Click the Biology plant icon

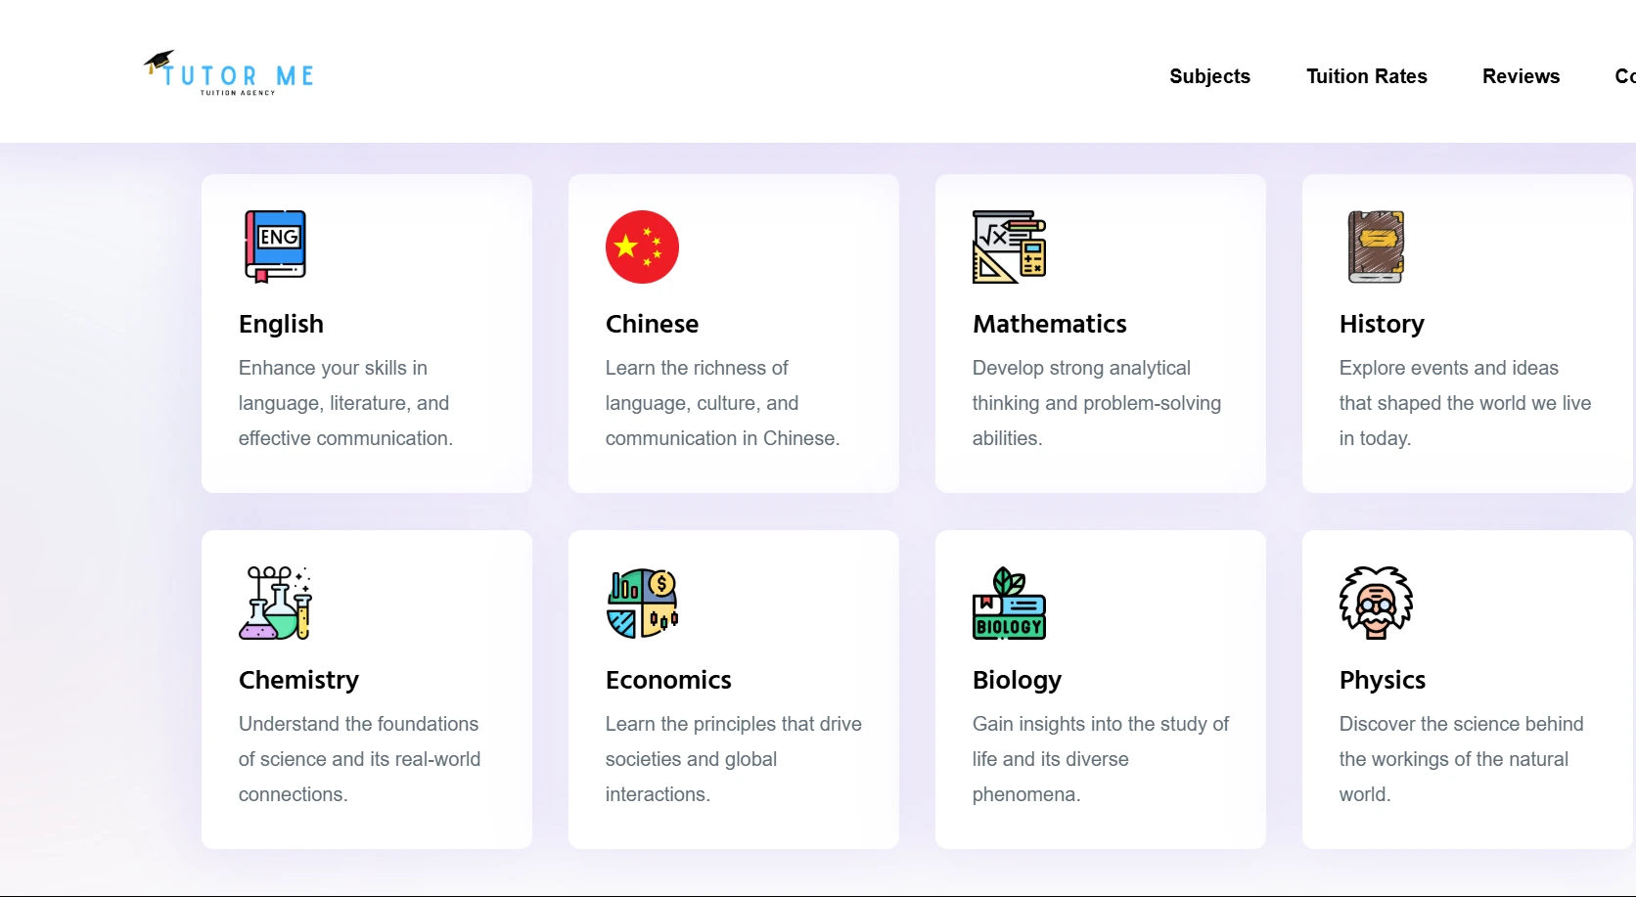point(1009,603)
